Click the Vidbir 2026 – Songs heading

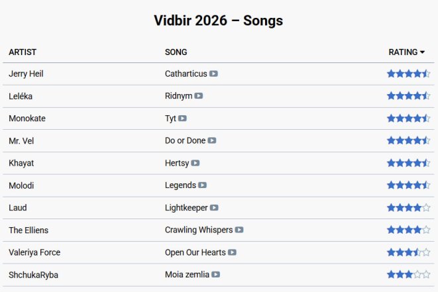click(x=219, y=21)
